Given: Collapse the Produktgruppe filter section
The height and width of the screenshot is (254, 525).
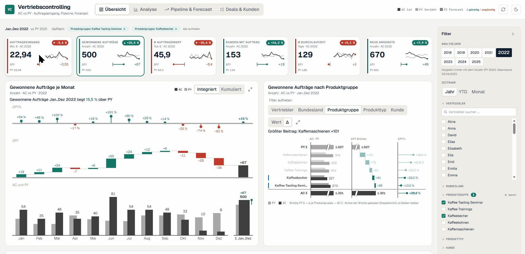Looking at the screenshot, I should (x=455, y=195).
